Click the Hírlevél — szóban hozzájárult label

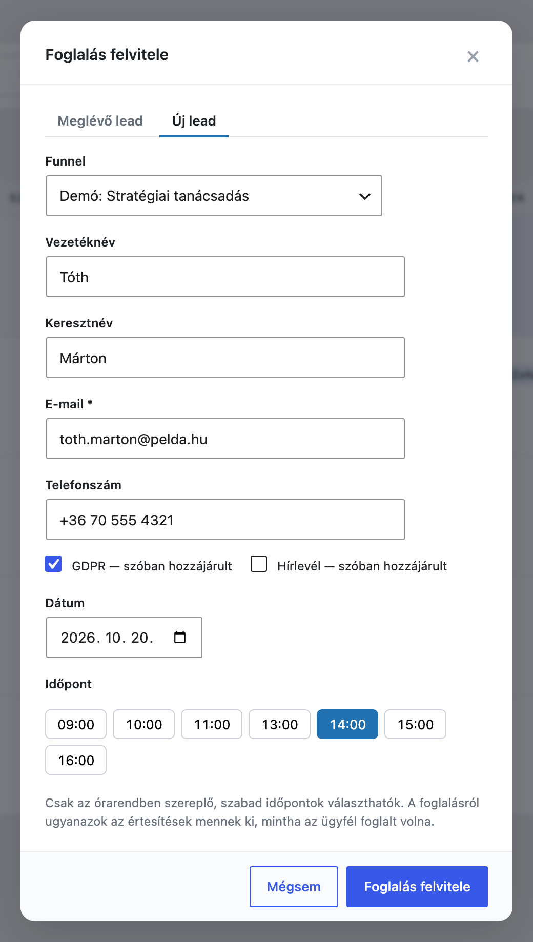point(362,566)
